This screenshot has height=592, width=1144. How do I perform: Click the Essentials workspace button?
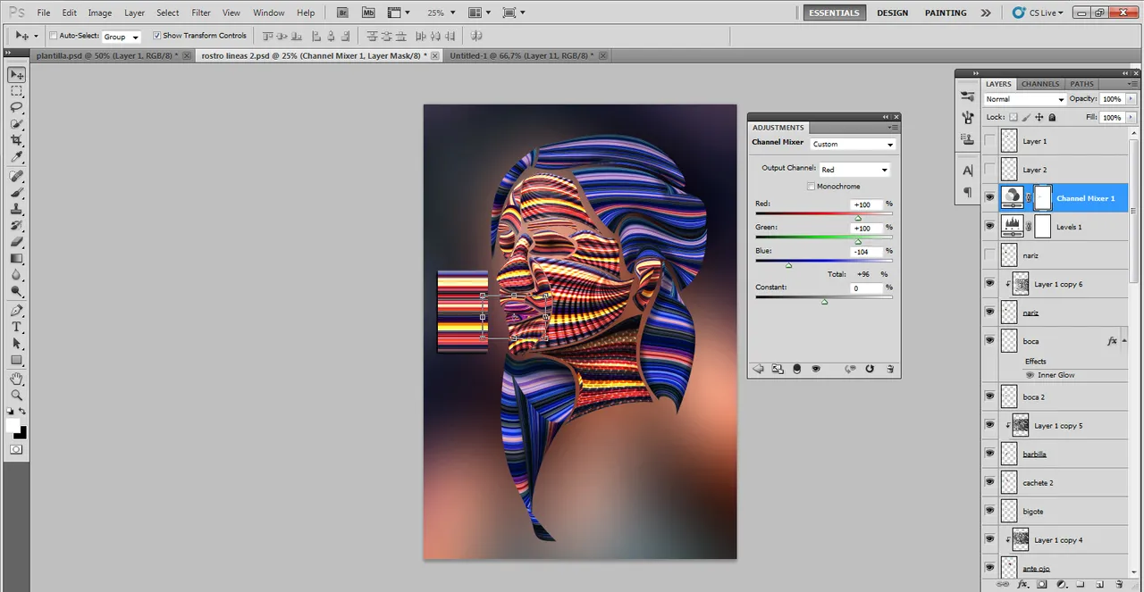[833, 13]
